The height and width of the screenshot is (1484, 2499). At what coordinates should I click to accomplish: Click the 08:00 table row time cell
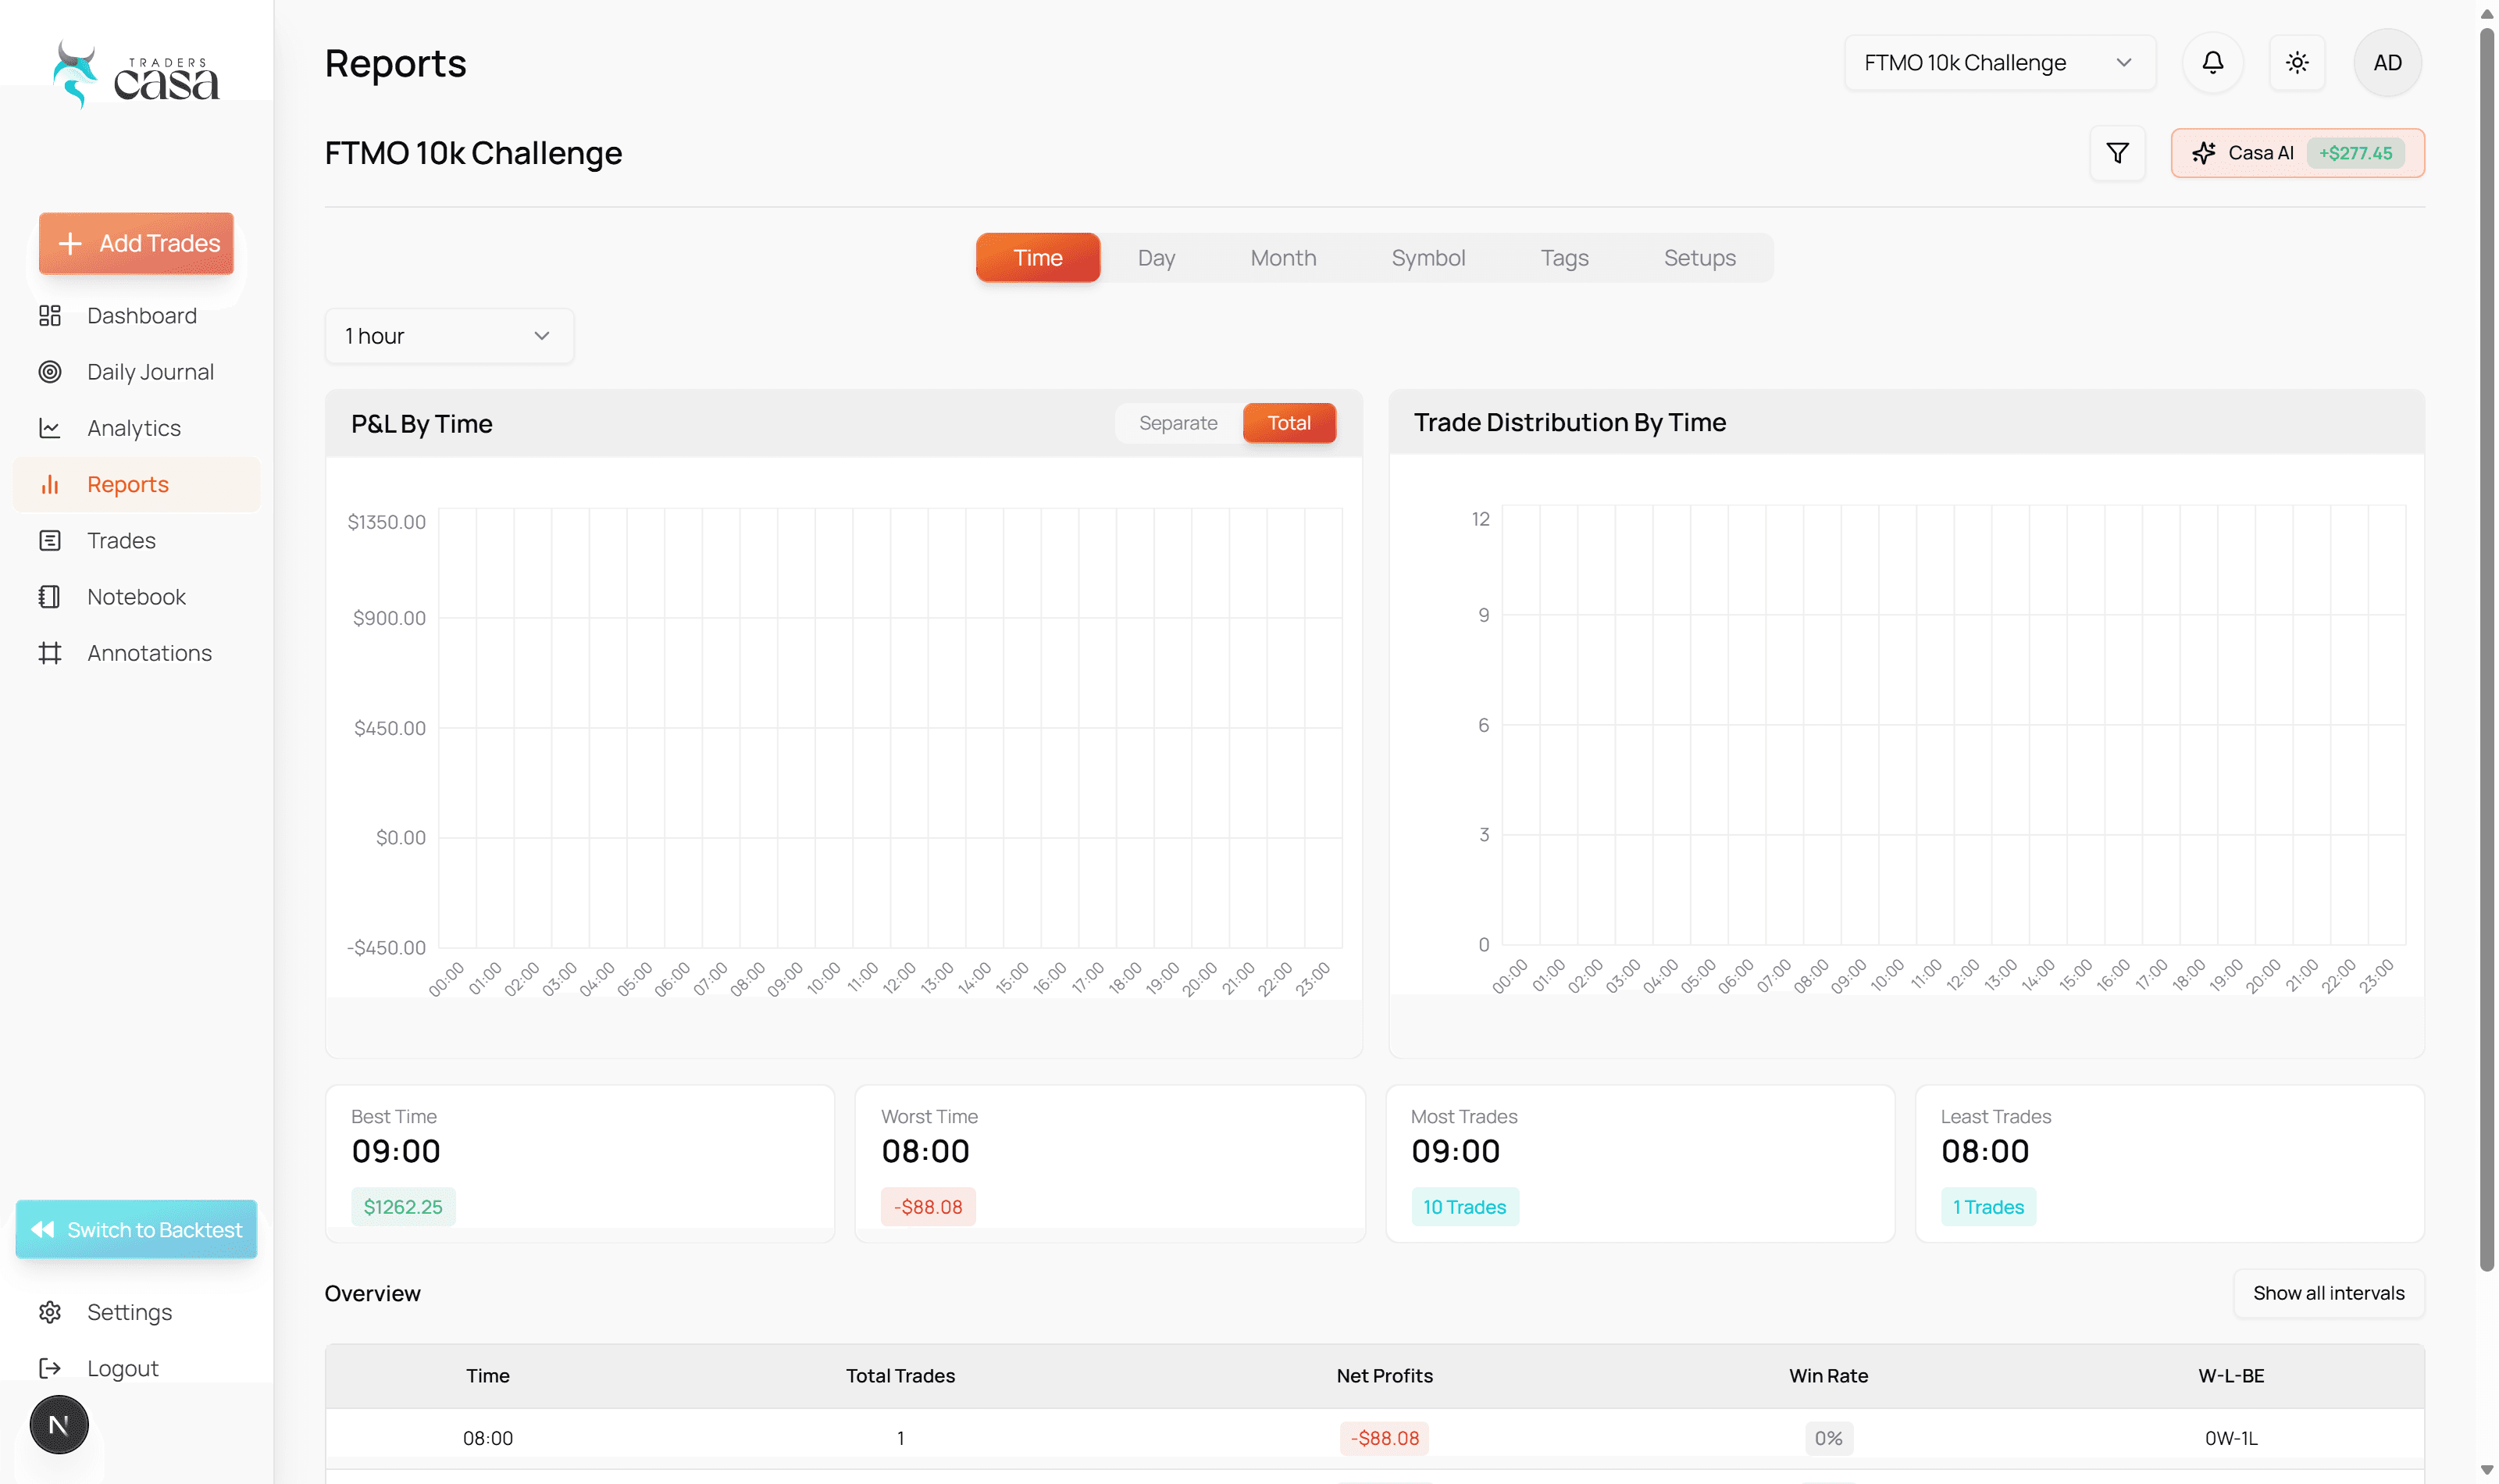488,1438
